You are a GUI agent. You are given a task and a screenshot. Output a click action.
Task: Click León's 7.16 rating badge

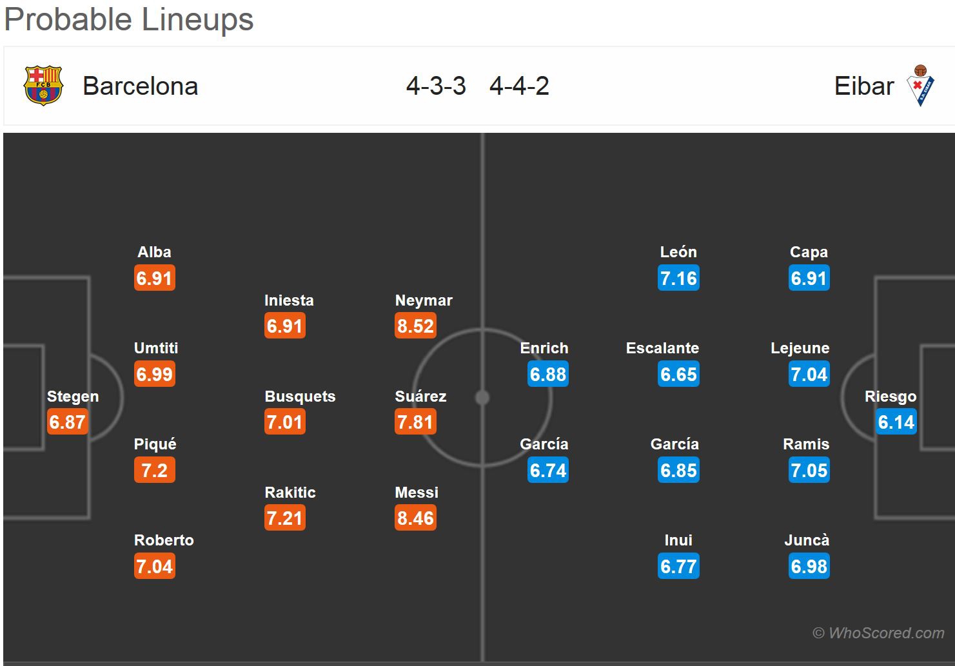coord(678,279)
